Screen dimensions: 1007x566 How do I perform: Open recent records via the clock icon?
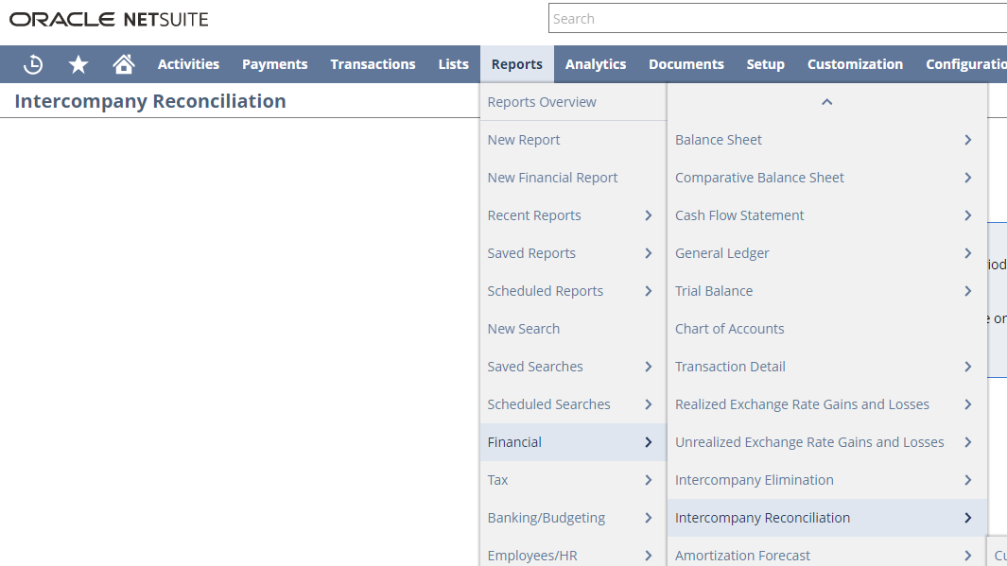(32, 63)
